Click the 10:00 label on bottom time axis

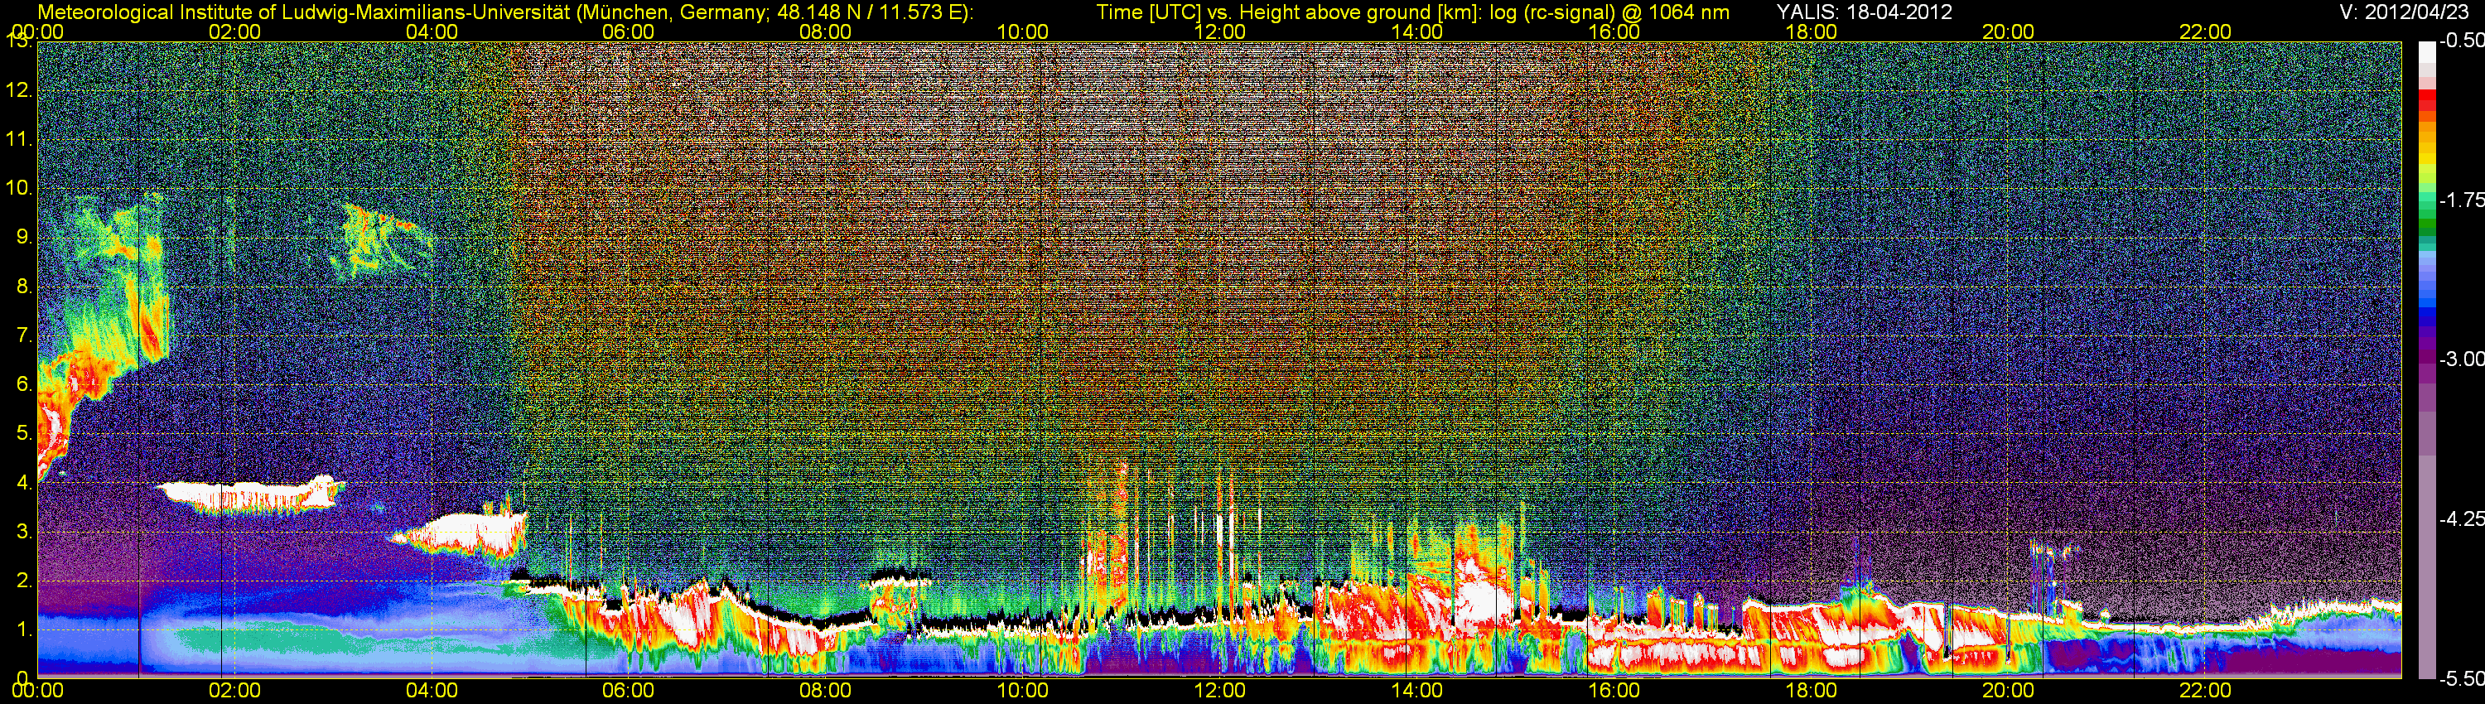[1022, 691]
